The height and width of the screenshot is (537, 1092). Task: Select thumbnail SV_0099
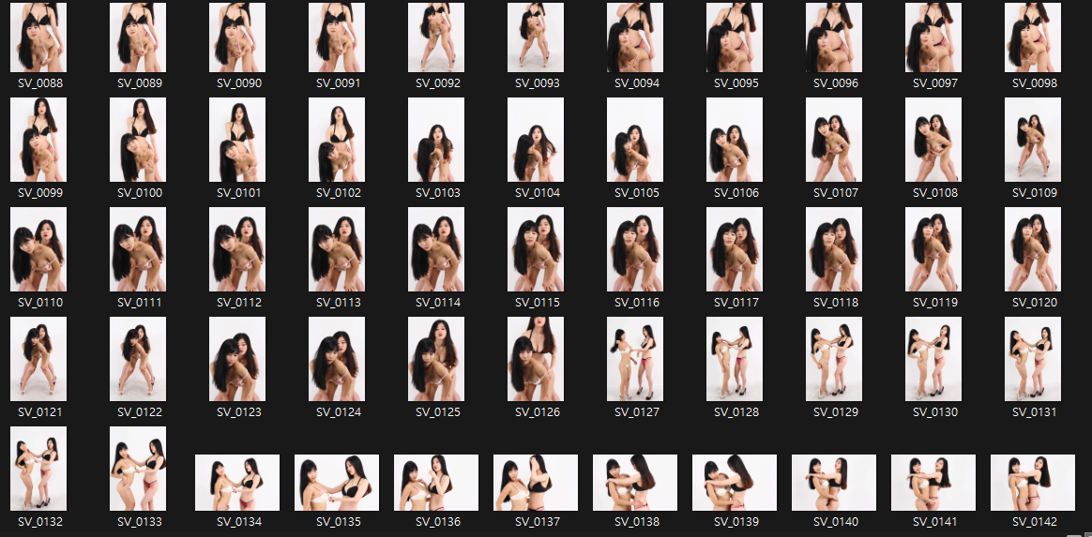click(x=38, y=141)
